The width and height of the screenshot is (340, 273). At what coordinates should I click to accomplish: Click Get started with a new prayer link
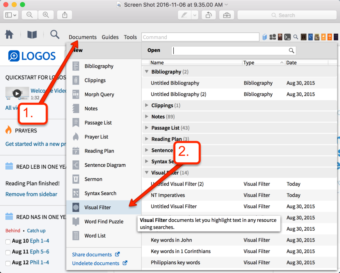tap(36, 144)
